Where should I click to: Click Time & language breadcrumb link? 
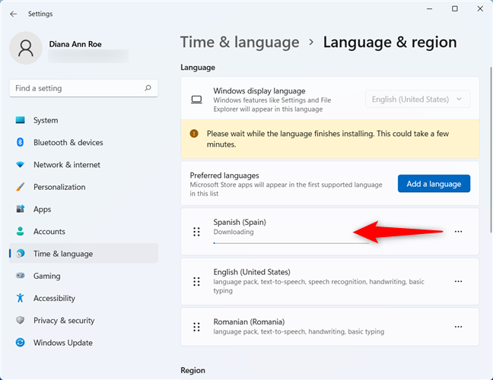(240, 43)
